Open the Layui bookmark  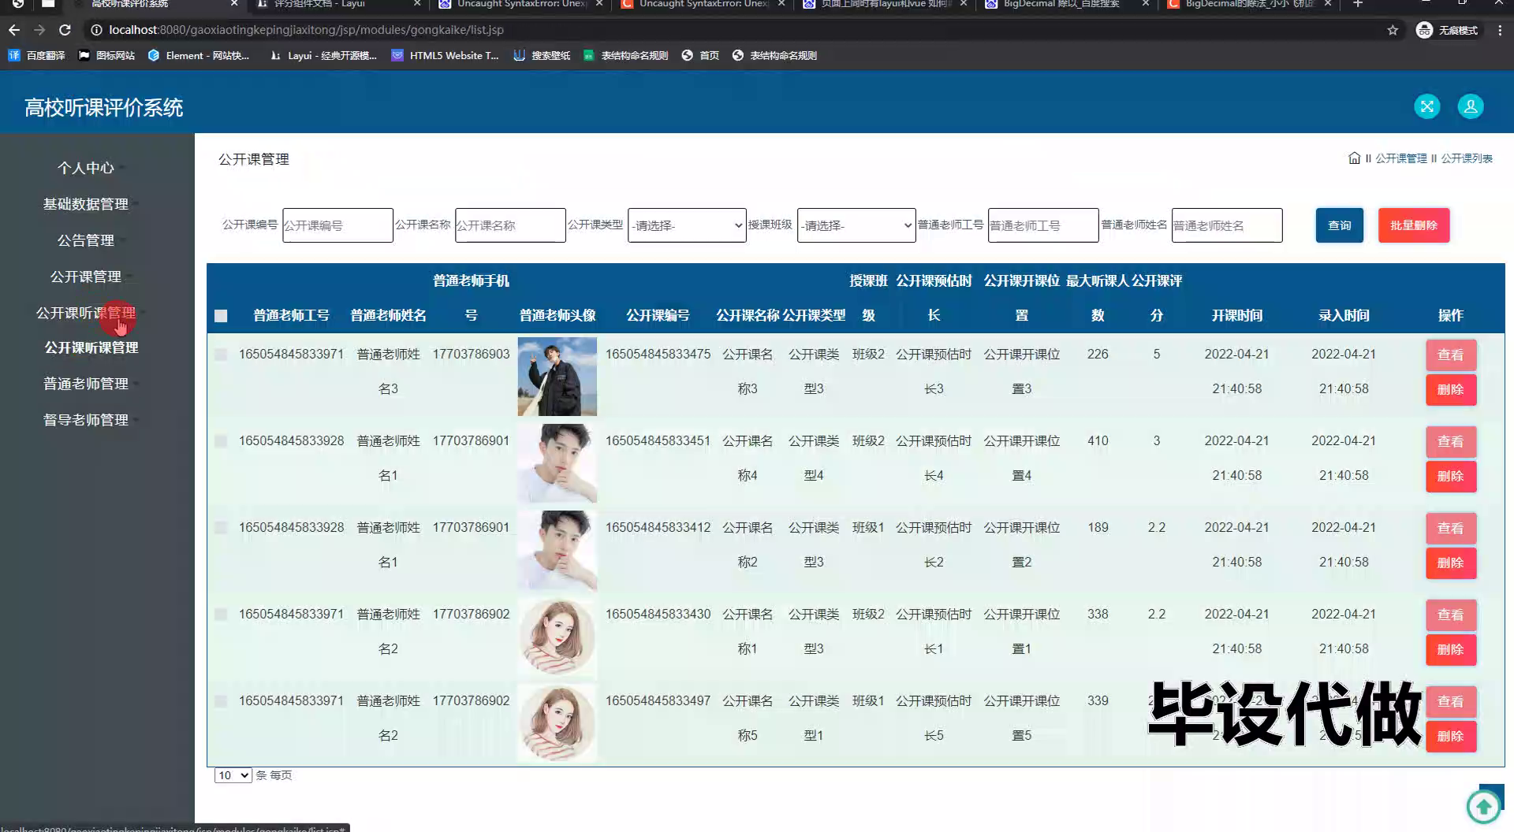(x=323, y=55)
